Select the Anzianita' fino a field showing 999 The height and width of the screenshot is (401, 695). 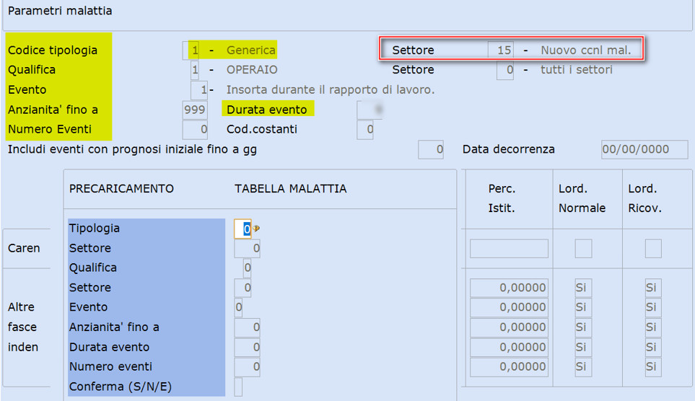coord(195,110)
